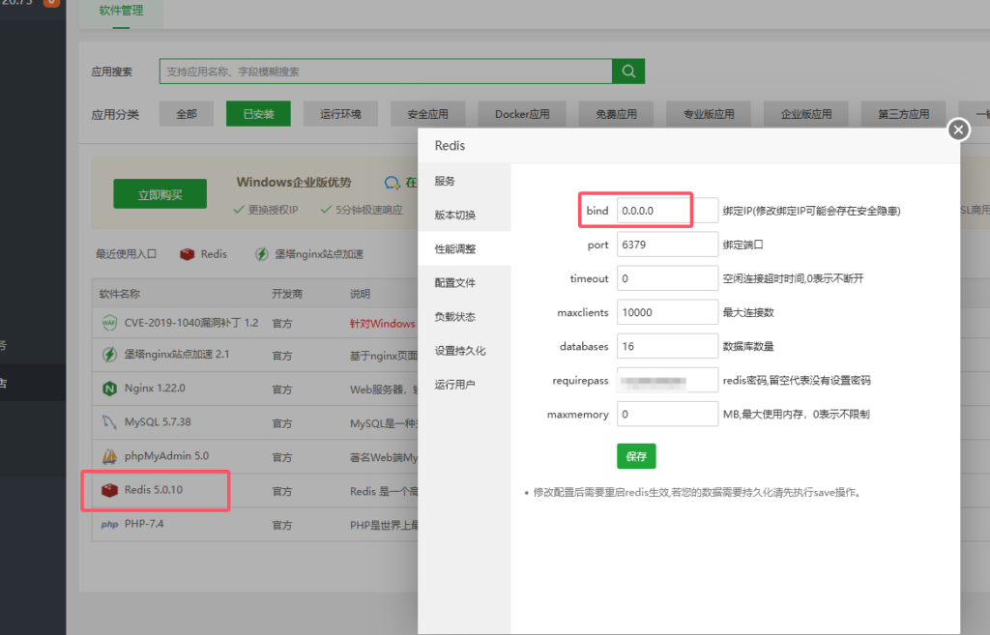Open 堡塔nginx站点加速 2.1 list entry
990x635 pixels.
[x=177, y=354]
